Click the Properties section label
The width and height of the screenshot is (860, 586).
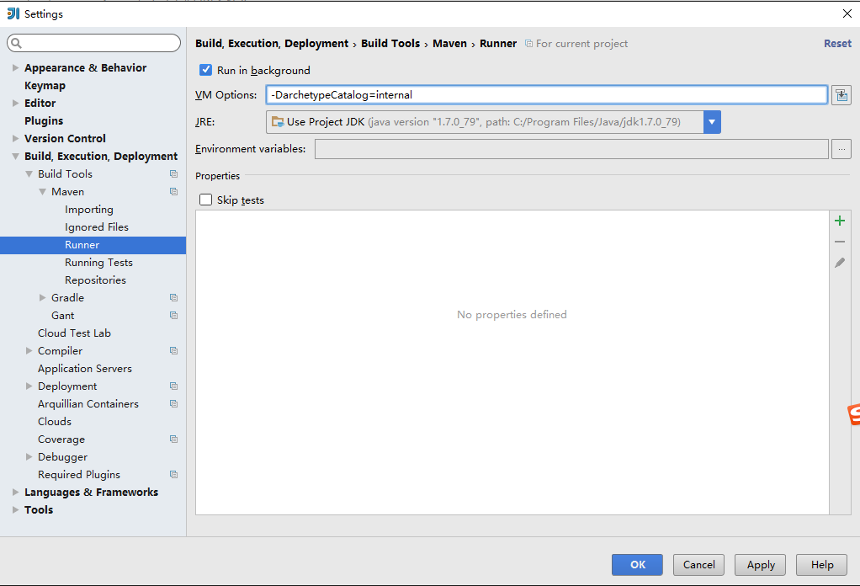tap(218, 176)
